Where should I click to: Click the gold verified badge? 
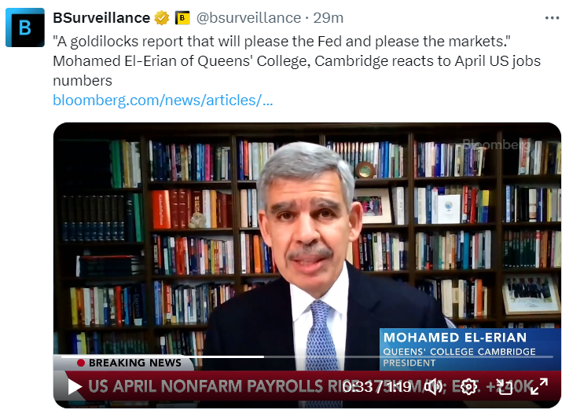(x=162, y=17)
